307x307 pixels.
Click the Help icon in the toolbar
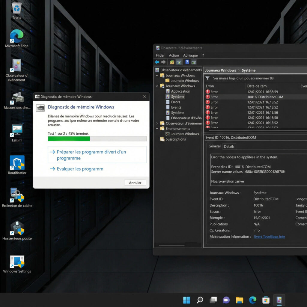[x=187, y=62]
